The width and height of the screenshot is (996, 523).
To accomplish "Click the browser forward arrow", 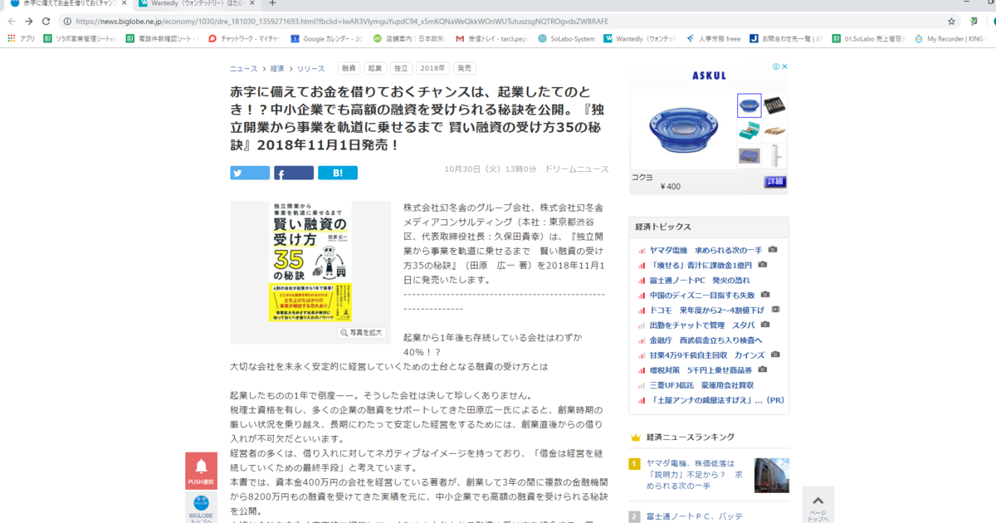I will [x=29, y=22].
